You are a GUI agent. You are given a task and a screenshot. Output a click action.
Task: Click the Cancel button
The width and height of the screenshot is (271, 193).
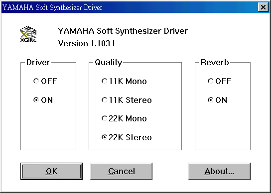click(x=122, y=171)
